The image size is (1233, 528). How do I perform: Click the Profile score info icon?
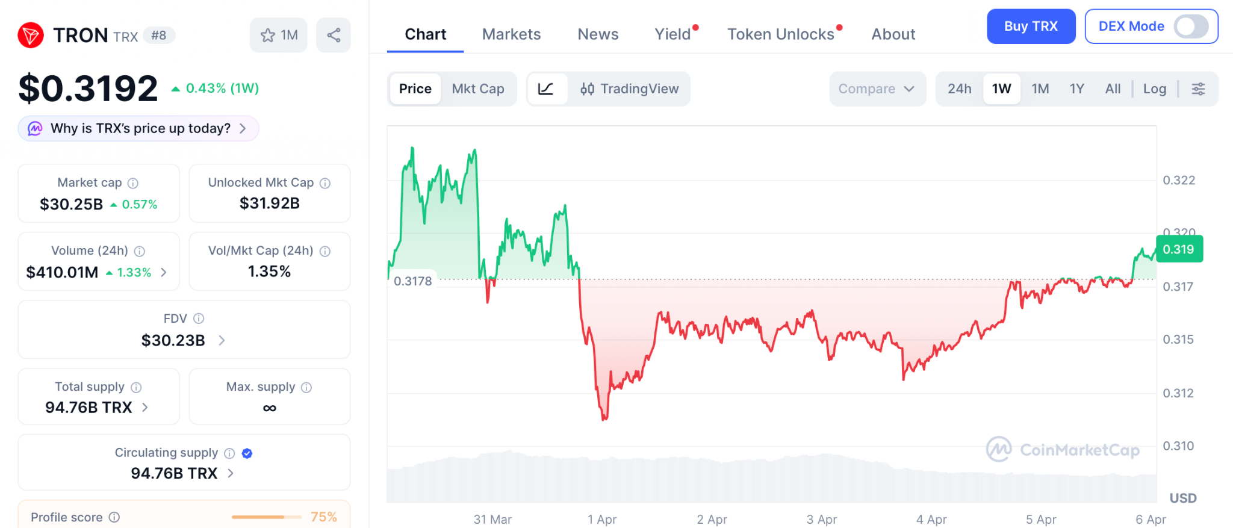pyautogui.click(x=114, y=517)
